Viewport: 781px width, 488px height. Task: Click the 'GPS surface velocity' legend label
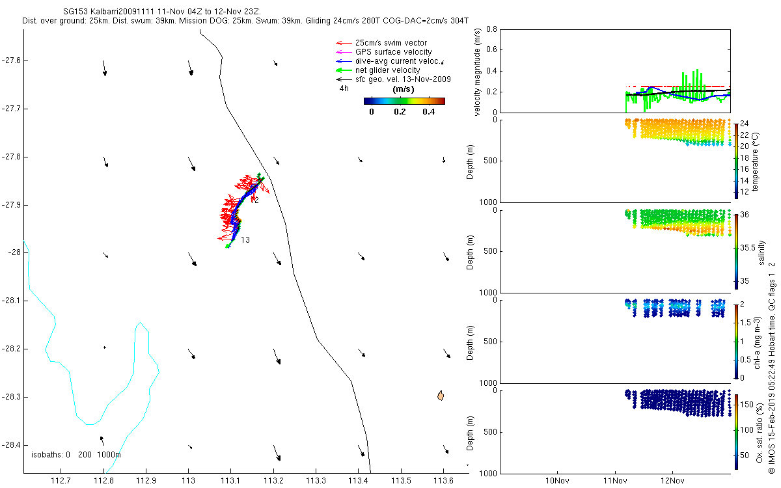[x=393, y=52]
